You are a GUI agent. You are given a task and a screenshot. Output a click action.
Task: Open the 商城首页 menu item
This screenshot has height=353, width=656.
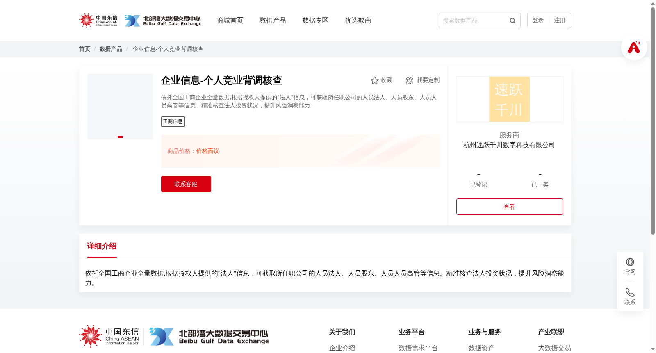tap(230, 20)
